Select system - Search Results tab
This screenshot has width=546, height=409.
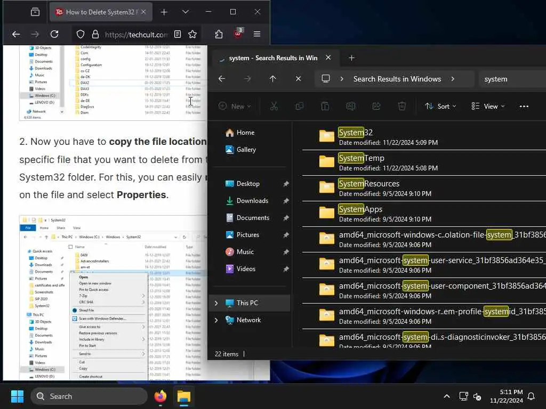(x=274, y=58)
